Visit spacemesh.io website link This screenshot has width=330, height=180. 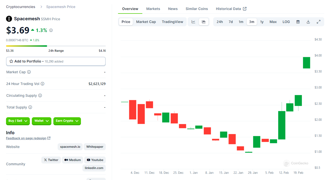(x=70, y=147)
